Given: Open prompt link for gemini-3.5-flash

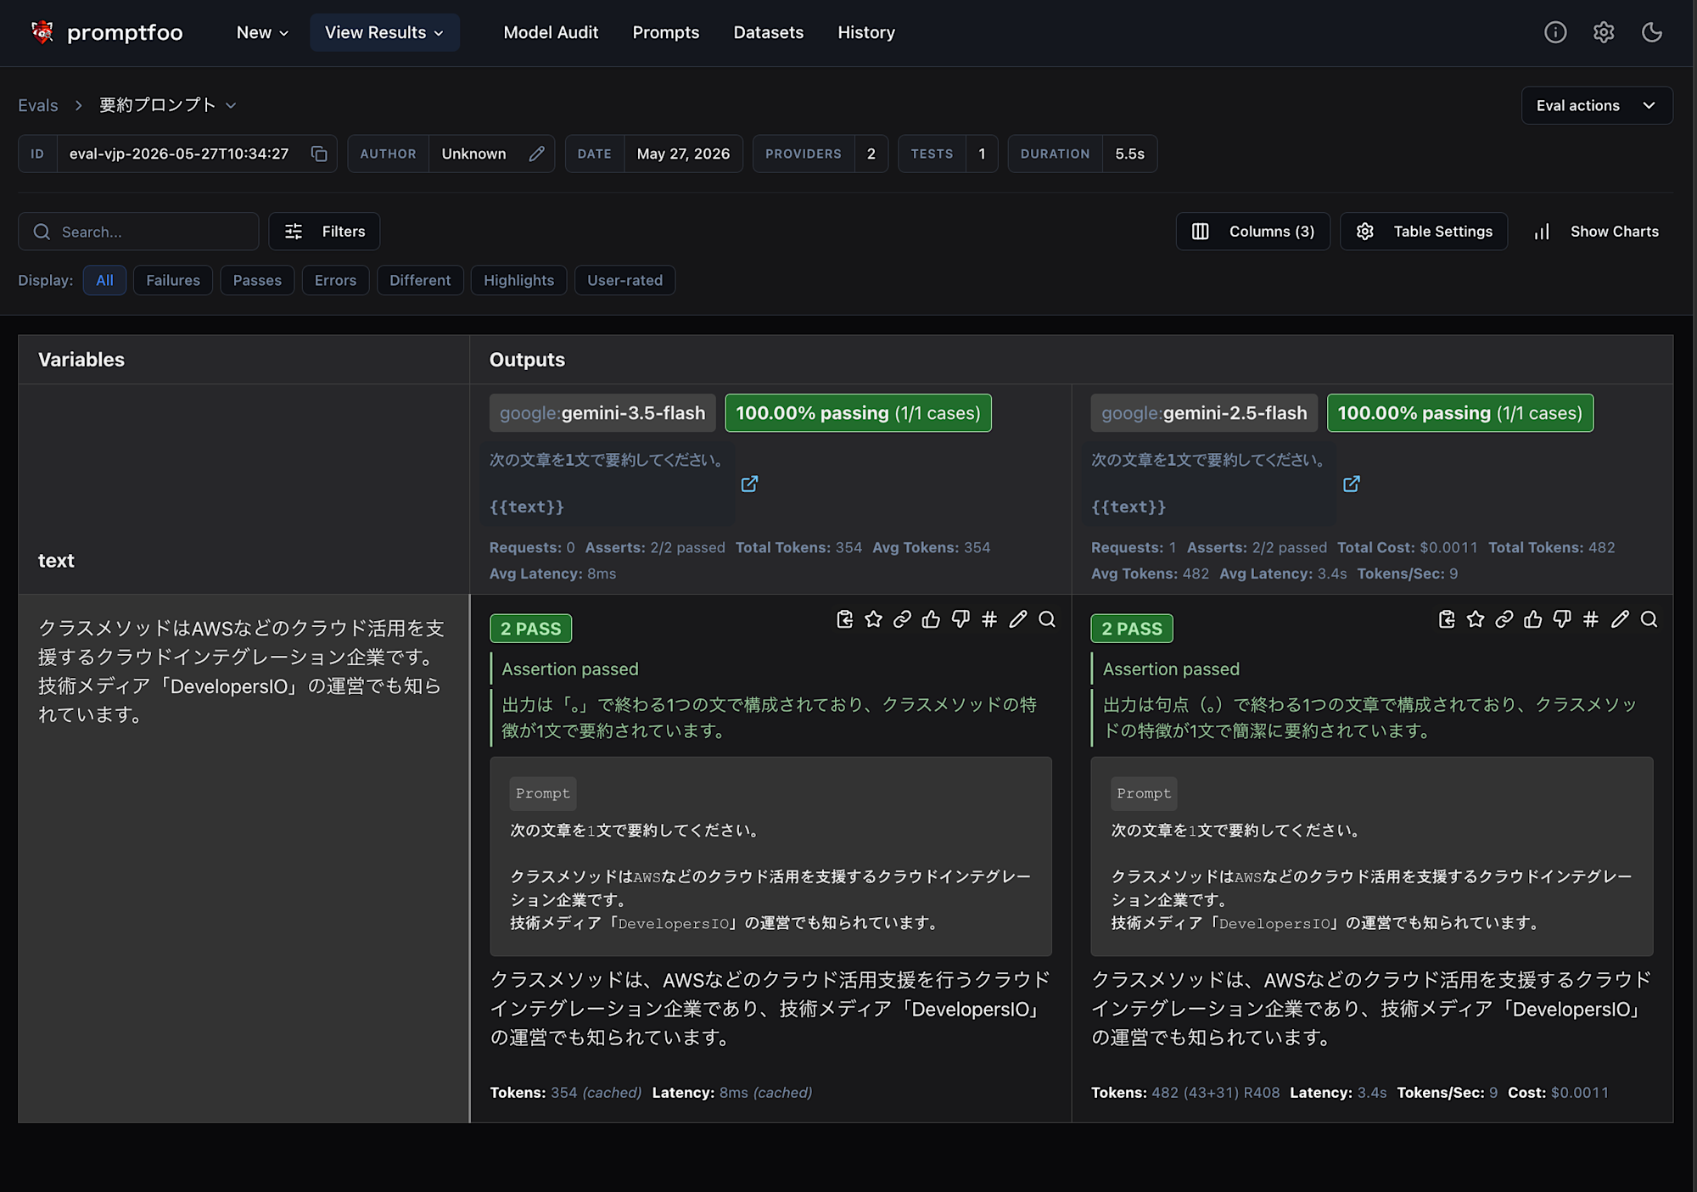Looking at the screenshot, I should pos(749,484).
